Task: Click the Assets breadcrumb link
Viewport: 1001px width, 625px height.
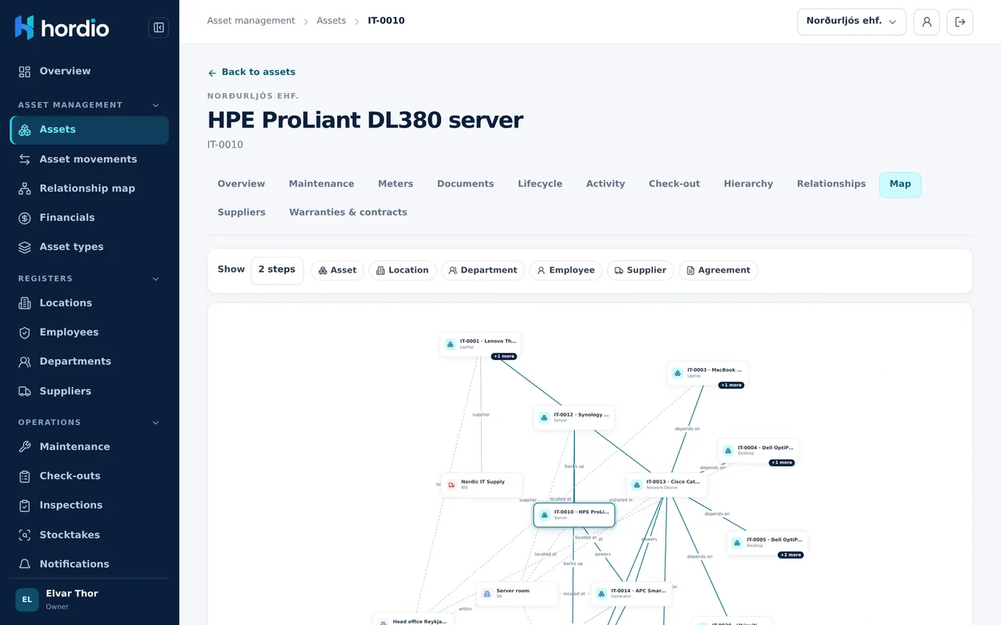Action: click(332, 21)
